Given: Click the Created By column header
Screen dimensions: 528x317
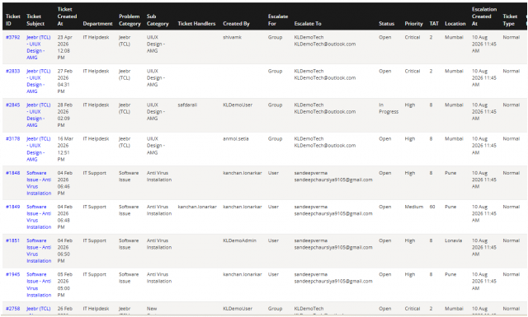Looking at the screenshot, I should [x=236, y=24].
